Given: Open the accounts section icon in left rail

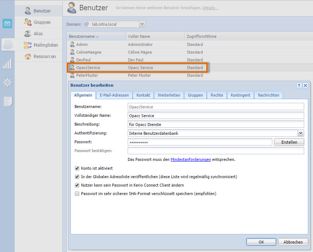Looking at the screenshot, I should click(x=8, y=44).
